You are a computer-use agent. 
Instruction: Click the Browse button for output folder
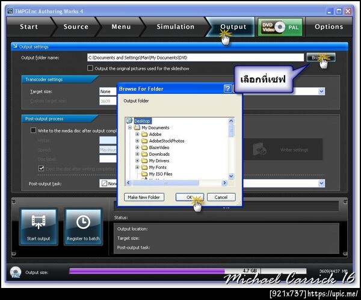point(321,58)
